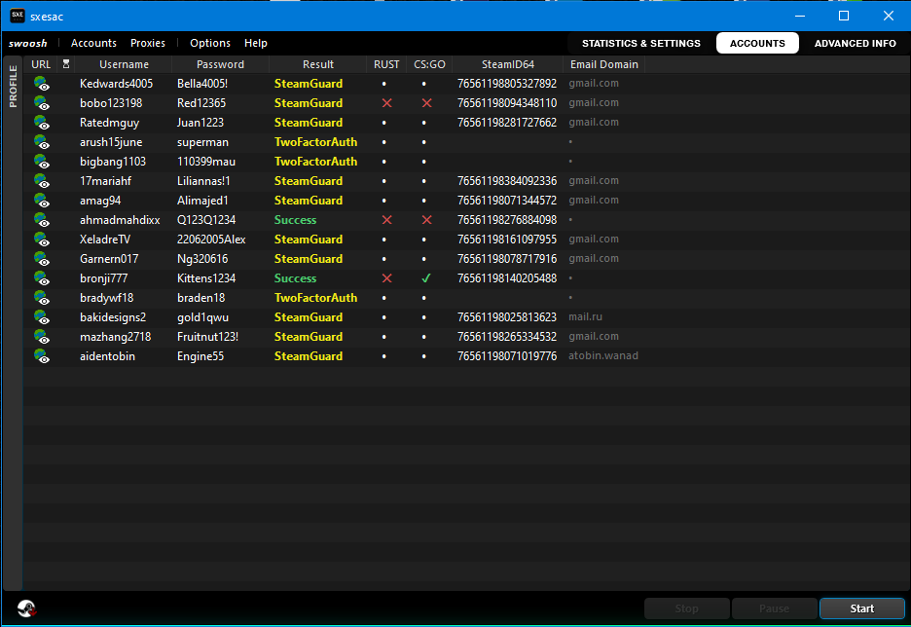Open the Help menu

pos(256,43)
